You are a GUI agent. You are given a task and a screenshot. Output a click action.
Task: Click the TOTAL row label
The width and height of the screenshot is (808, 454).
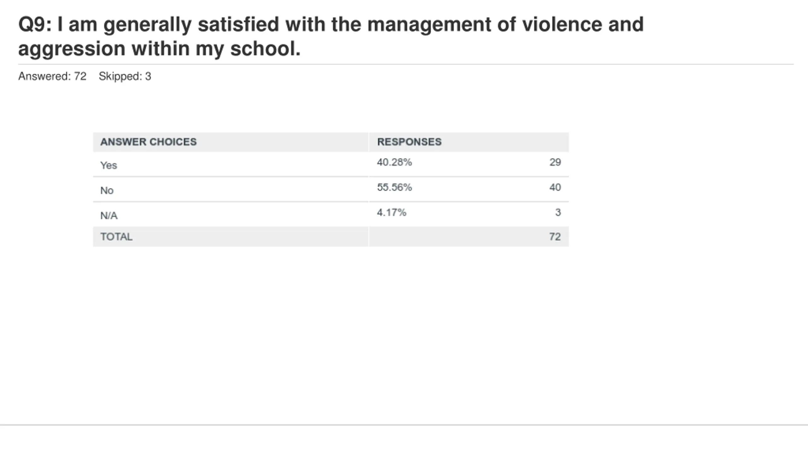[116, 237]
